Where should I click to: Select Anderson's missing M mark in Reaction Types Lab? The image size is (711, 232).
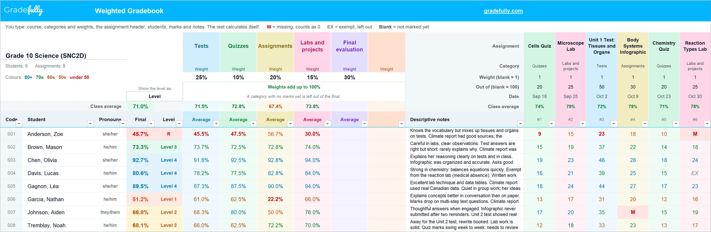coord(695,134)
